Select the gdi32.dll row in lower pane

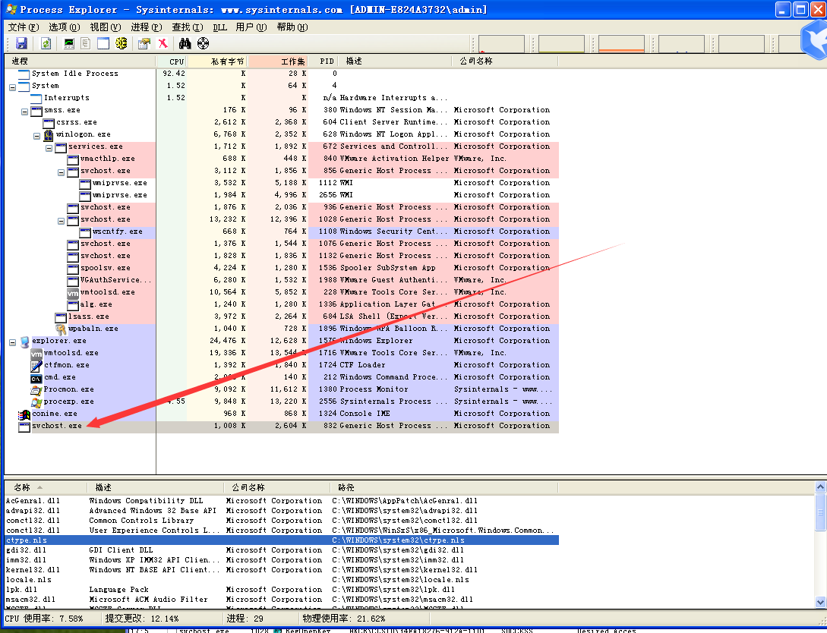pos(282,550)
